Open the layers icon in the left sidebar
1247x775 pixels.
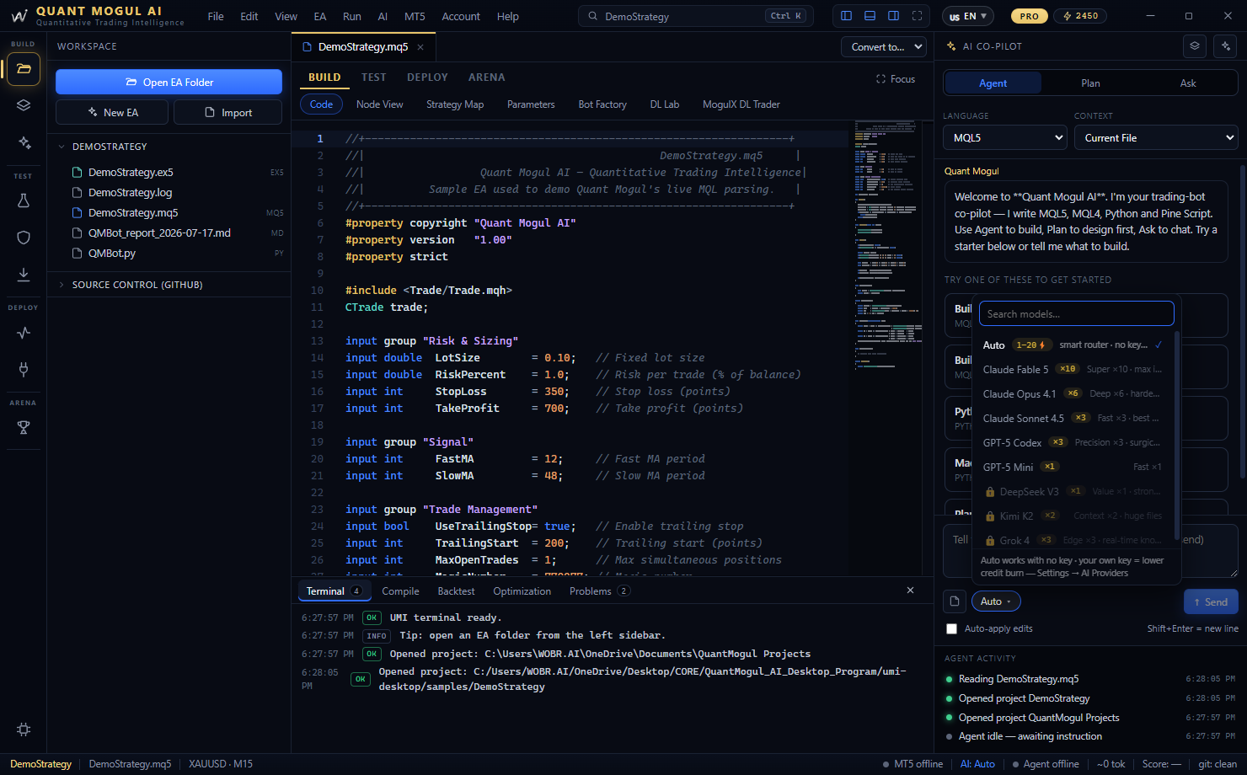click(24, 105)
